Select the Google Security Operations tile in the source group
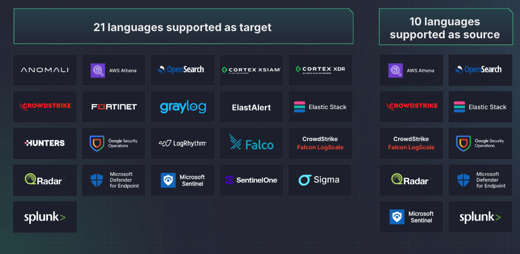The image size is (520, 254). point(480,144)
